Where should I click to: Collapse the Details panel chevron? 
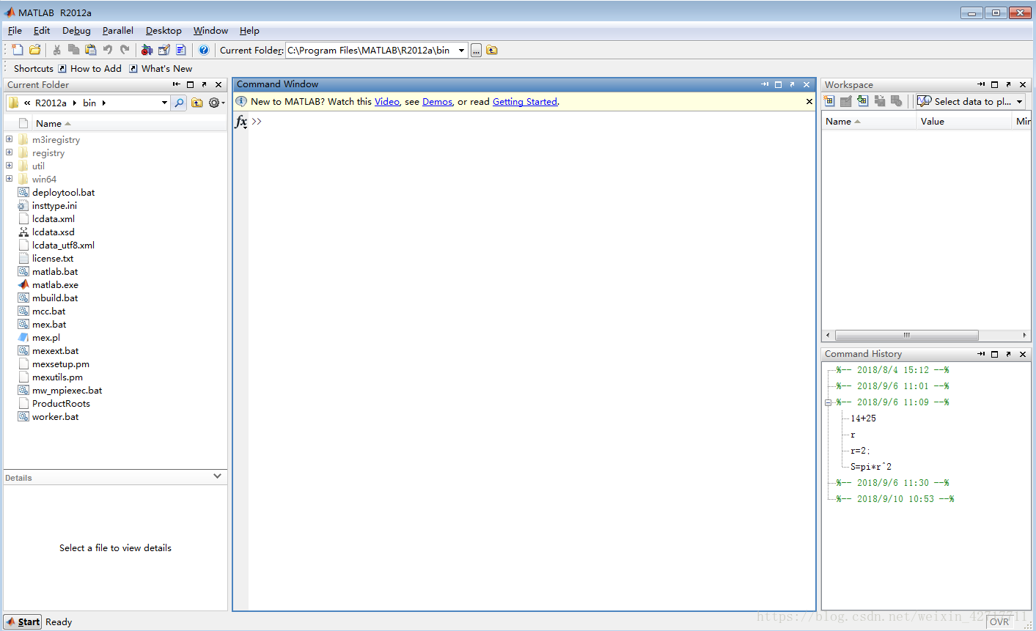click(x=217, y=476)
